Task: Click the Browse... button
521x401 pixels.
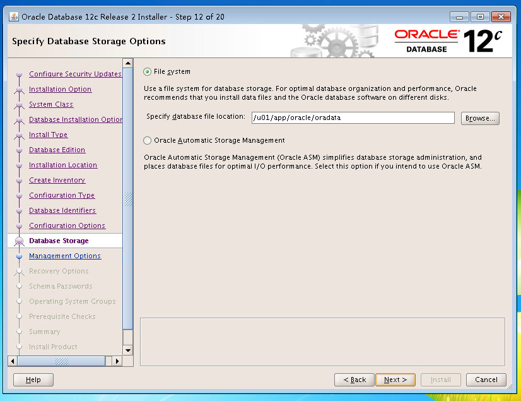Action: [x=480, y=118]
